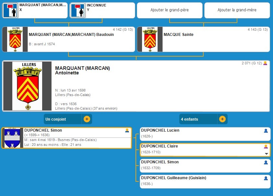Expand the dropdown arrow on DUPONCHEL Claire
Screen dimensions: 273x196
pyautogui.click(x=267, y=154)
